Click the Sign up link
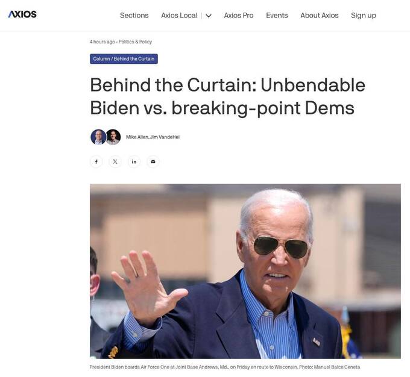The image size is (410, 377). click(x=364, y=16)
